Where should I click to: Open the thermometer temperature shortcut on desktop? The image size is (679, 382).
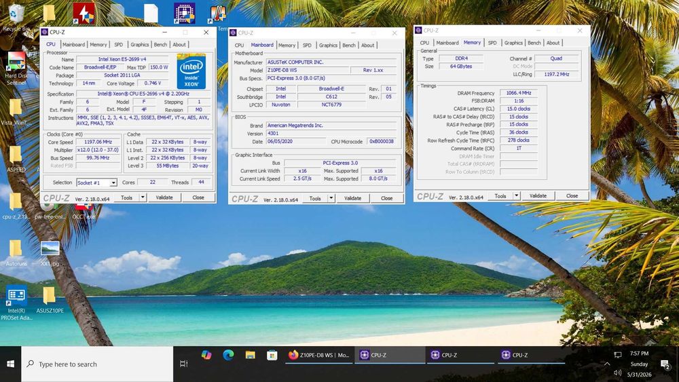tap(217, 15)
